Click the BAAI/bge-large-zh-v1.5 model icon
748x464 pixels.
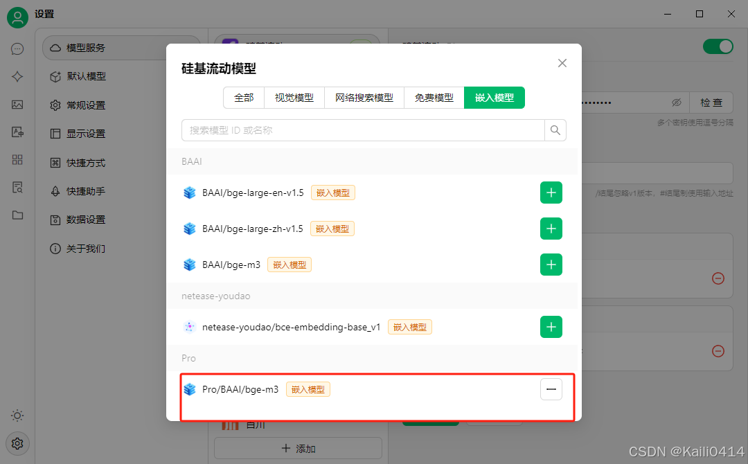189,229
